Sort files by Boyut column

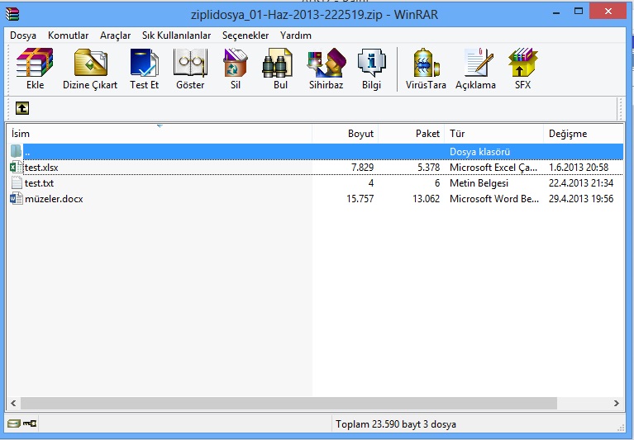click(346, 134)
